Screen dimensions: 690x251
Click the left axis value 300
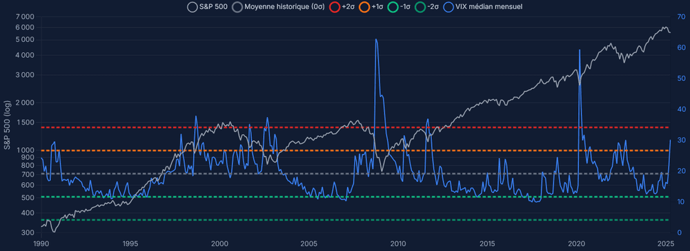pyautogui.click(x=28, y=232)
